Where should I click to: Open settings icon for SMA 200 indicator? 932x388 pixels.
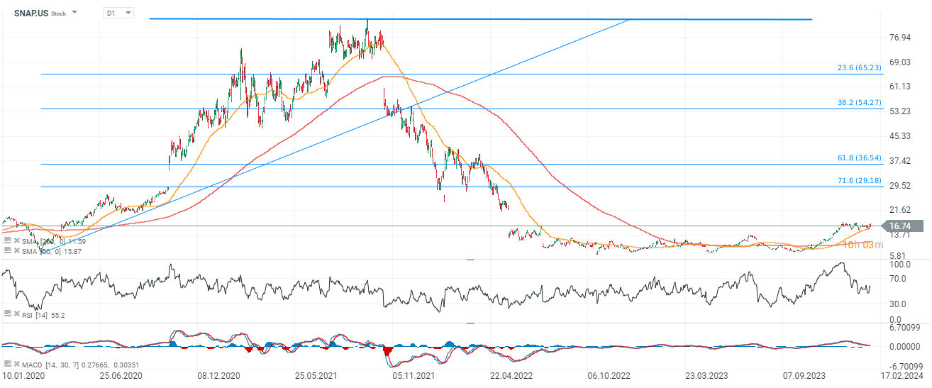pyautogui.click(x=7, y=241)
